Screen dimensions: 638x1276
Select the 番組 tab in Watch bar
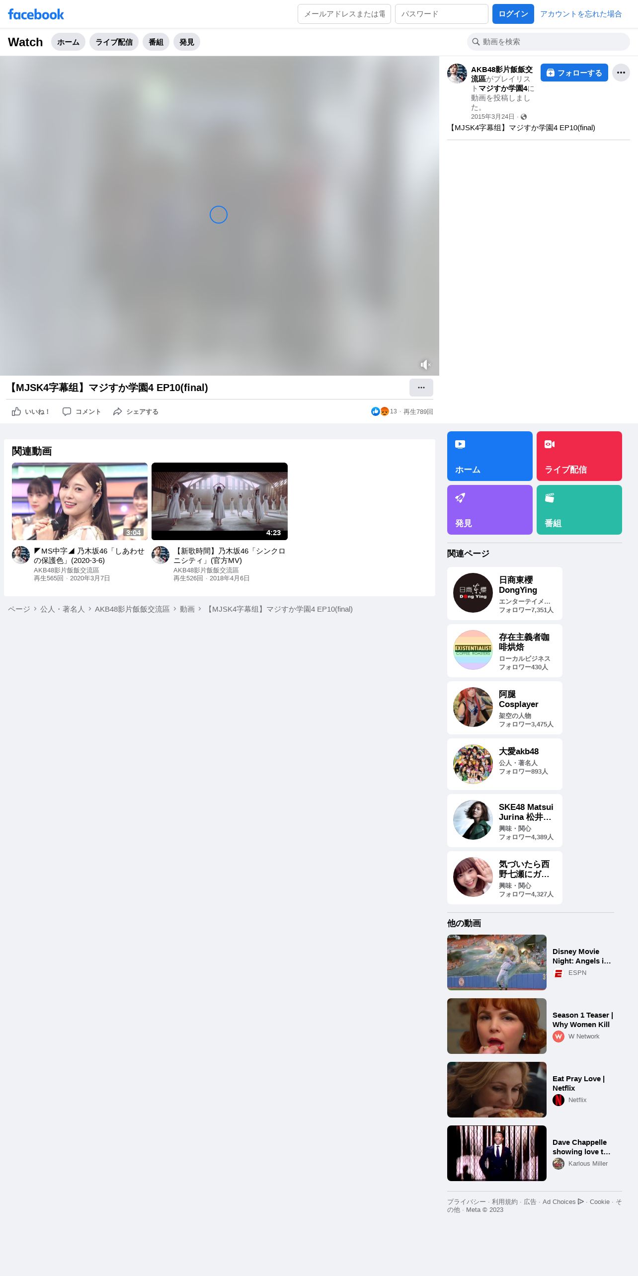click(156, 42)
